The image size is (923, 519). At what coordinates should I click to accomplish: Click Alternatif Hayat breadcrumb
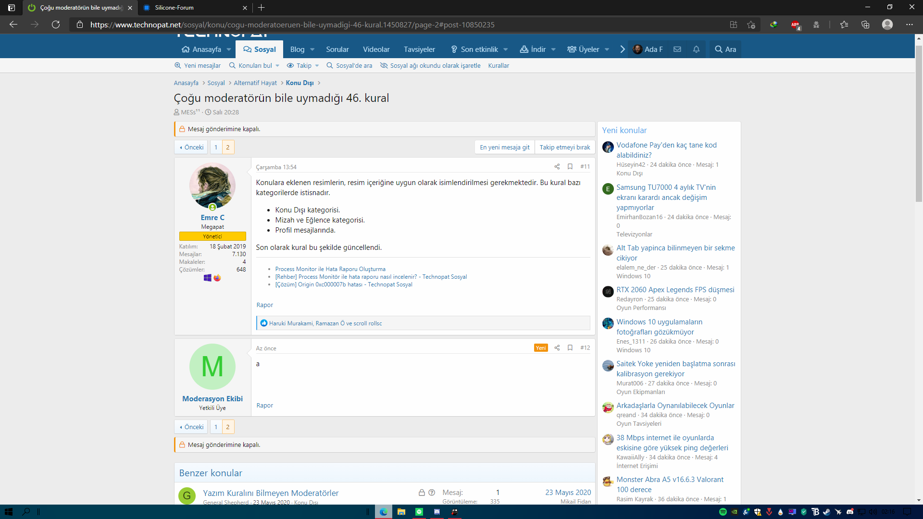(x=255, y=83)
